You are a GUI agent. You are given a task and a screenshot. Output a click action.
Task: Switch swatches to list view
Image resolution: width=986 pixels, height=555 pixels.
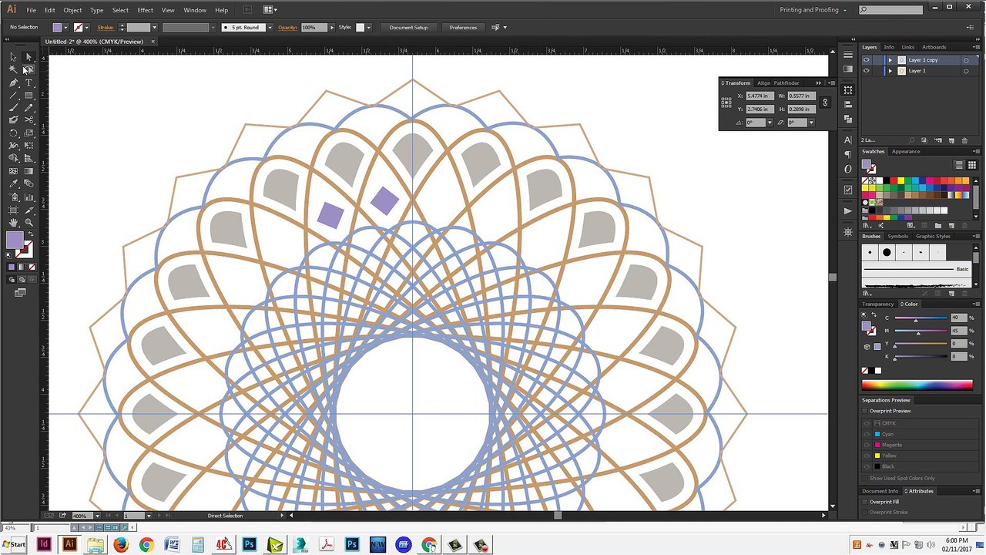point(960,165)
